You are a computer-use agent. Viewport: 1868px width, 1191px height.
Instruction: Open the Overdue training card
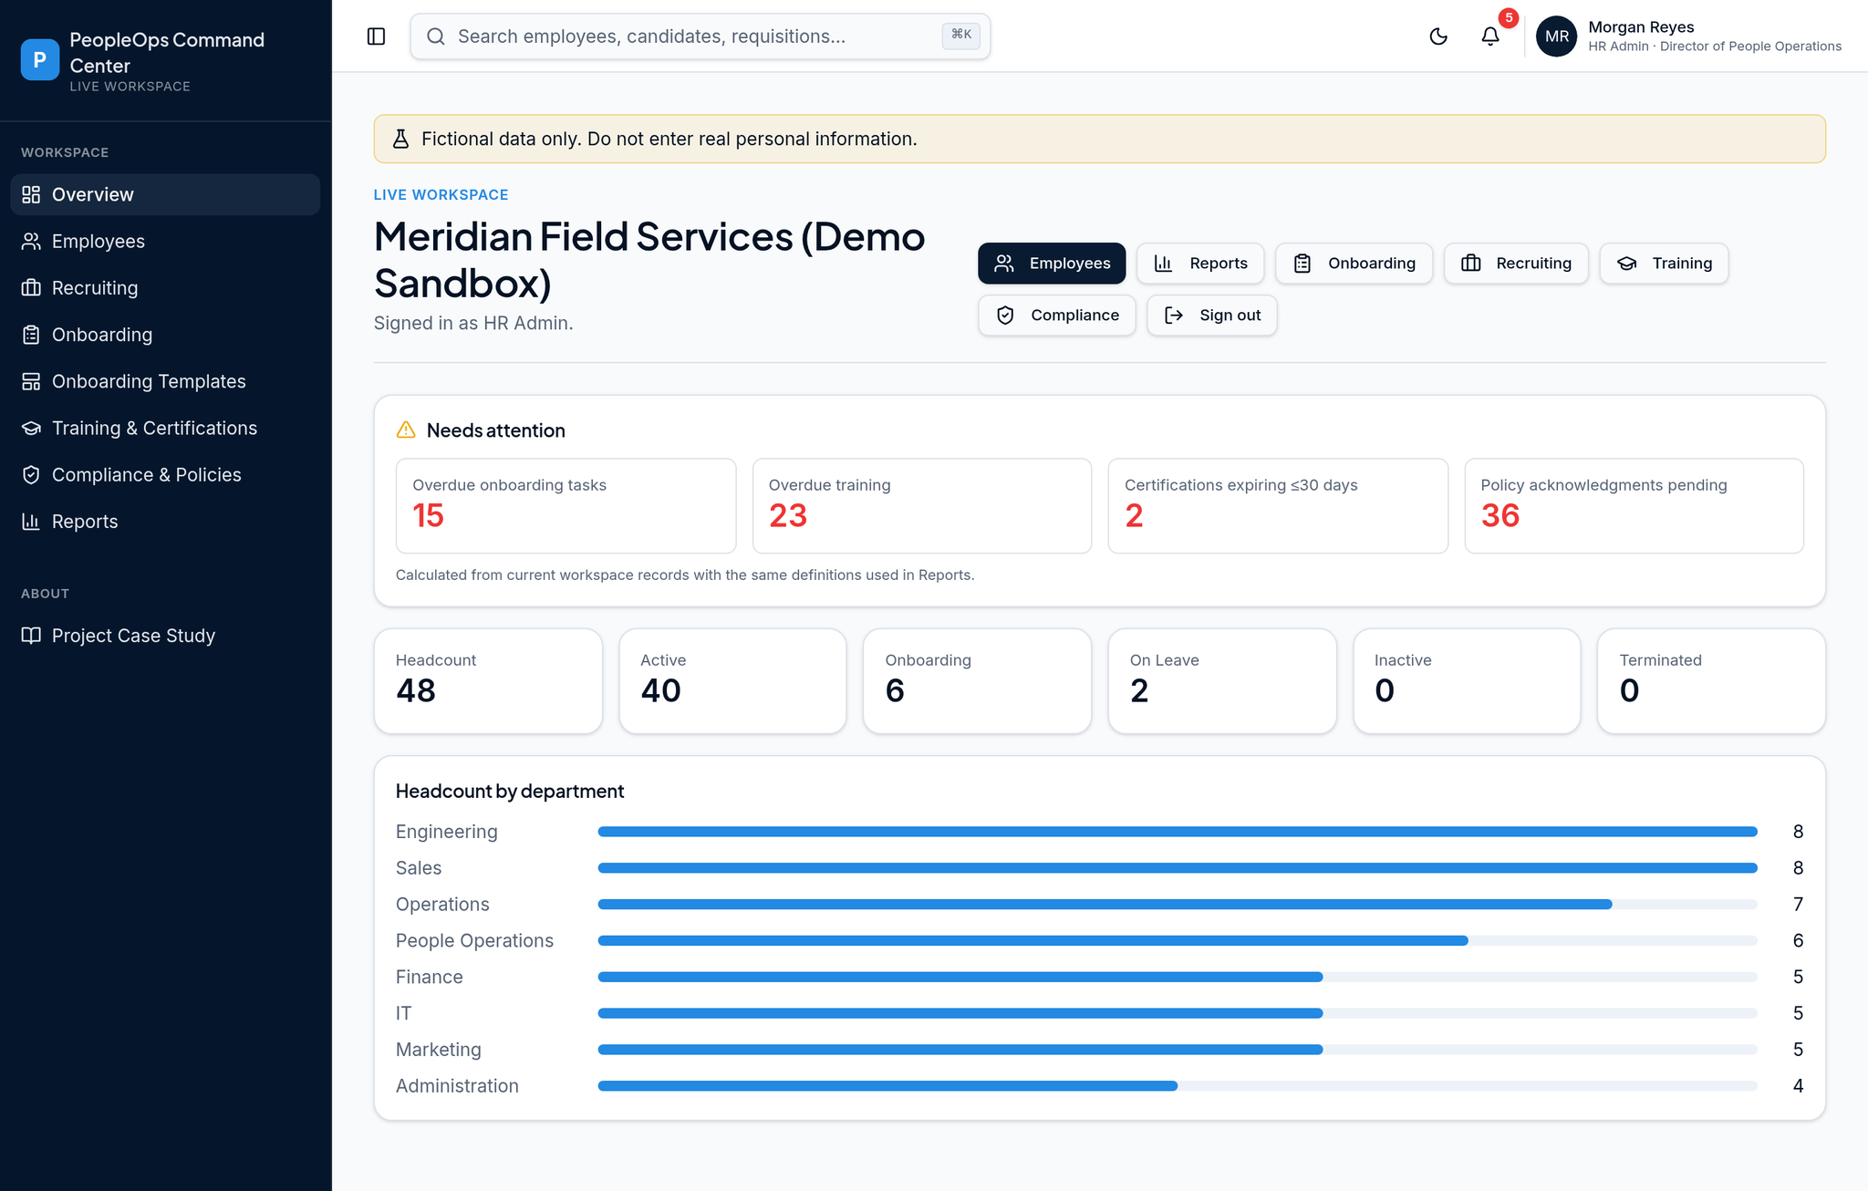pos(922,506)
